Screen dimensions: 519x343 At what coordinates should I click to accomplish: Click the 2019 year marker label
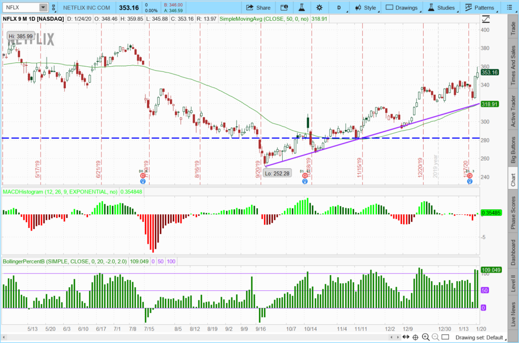pos(435,166)
